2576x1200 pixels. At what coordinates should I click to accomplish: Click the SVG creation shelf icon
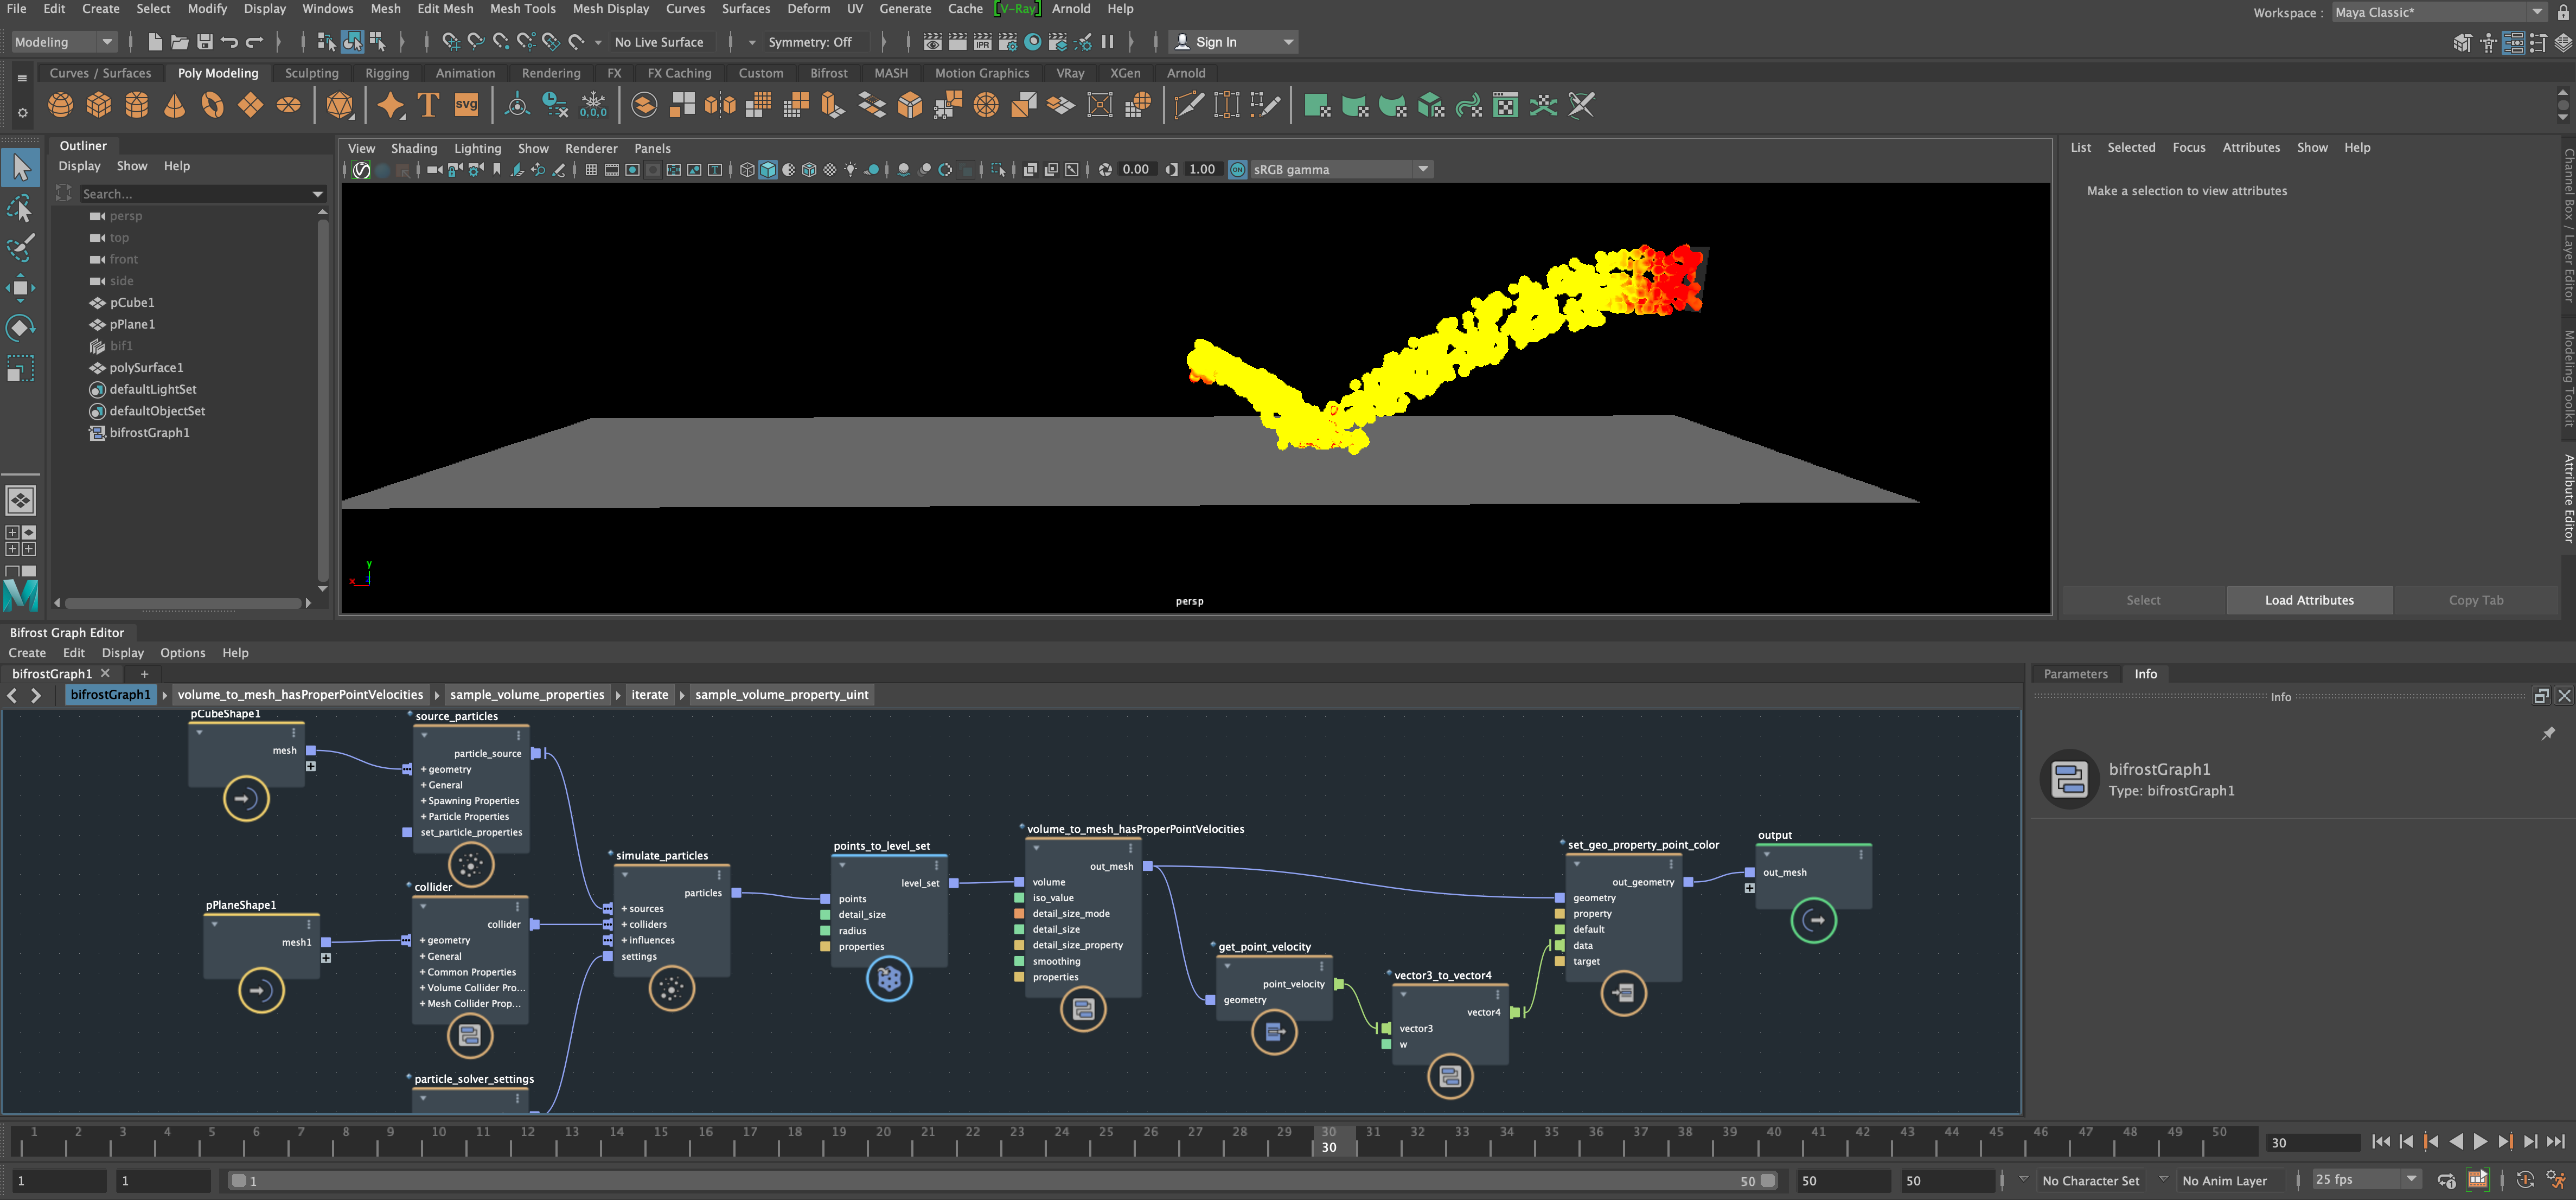(465, 105)
